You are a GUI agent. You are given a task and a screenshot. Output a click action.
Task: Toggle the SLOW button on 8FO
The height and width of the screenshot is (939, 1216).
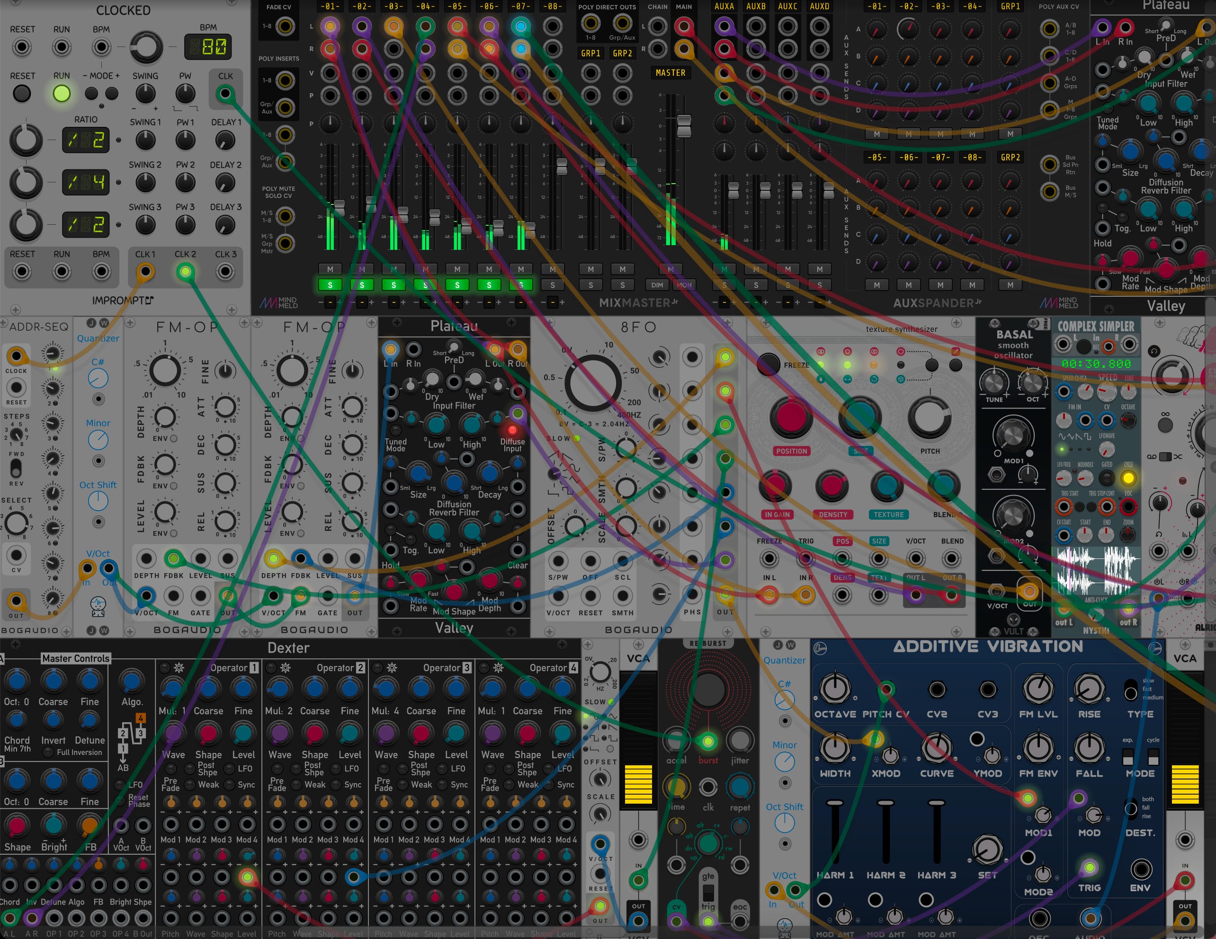coord(577,439)
